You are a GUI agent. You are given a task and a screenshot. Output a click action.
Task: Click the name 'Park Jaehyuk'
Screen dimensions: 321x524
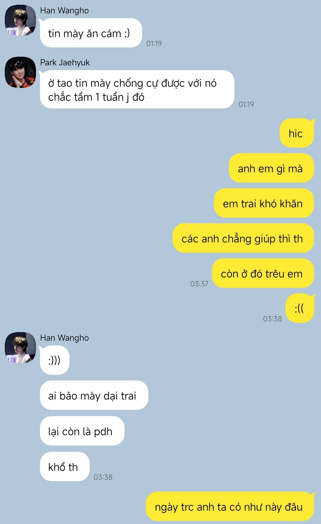(x=65, y=62)
